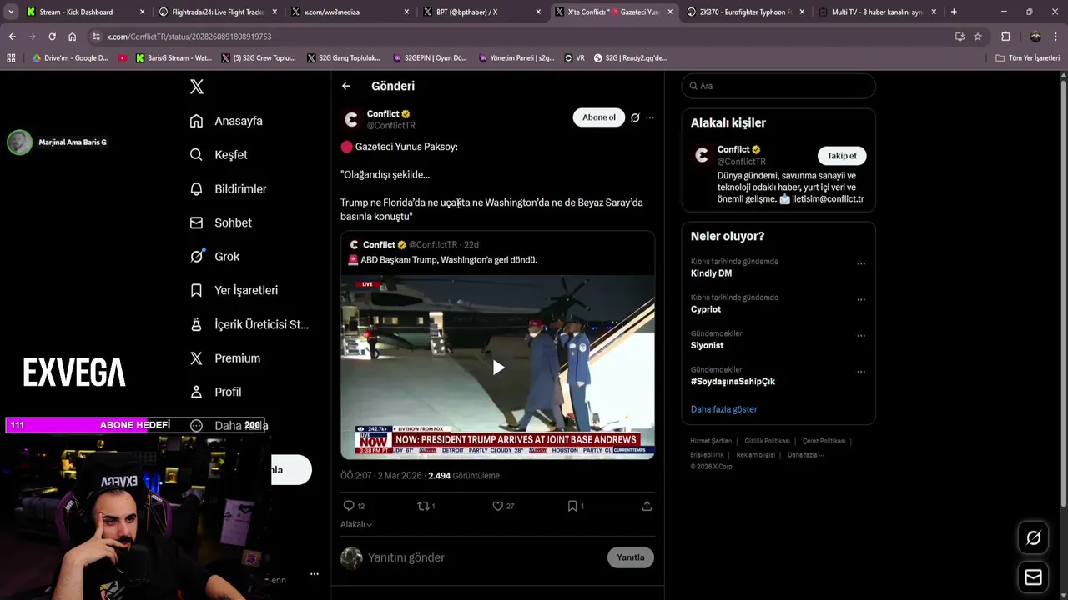The image size is (1068, 600).
Task: Switch to ZK370 Eurofighter Typhoon tab
Action: click(x=746, y=12)
